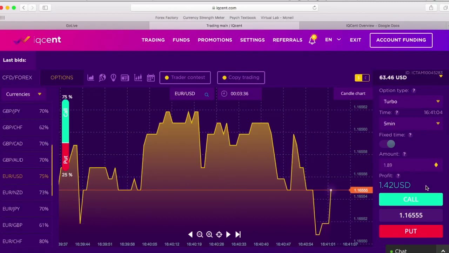Image resolution: width=449 pixels, height=253 pixels.
Task: Open the 5min time dropdown
Action: 411,124
